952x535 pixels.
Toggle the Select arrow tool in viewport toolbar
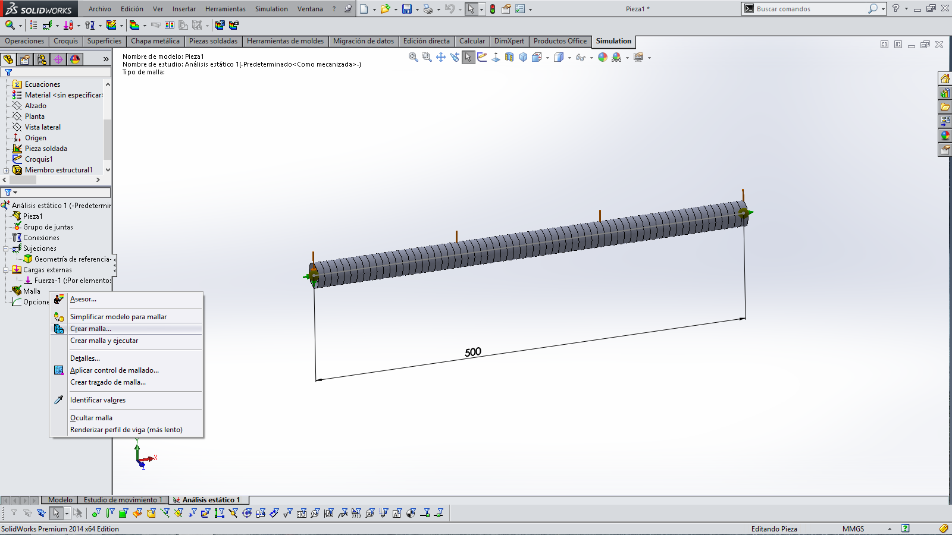468,57
